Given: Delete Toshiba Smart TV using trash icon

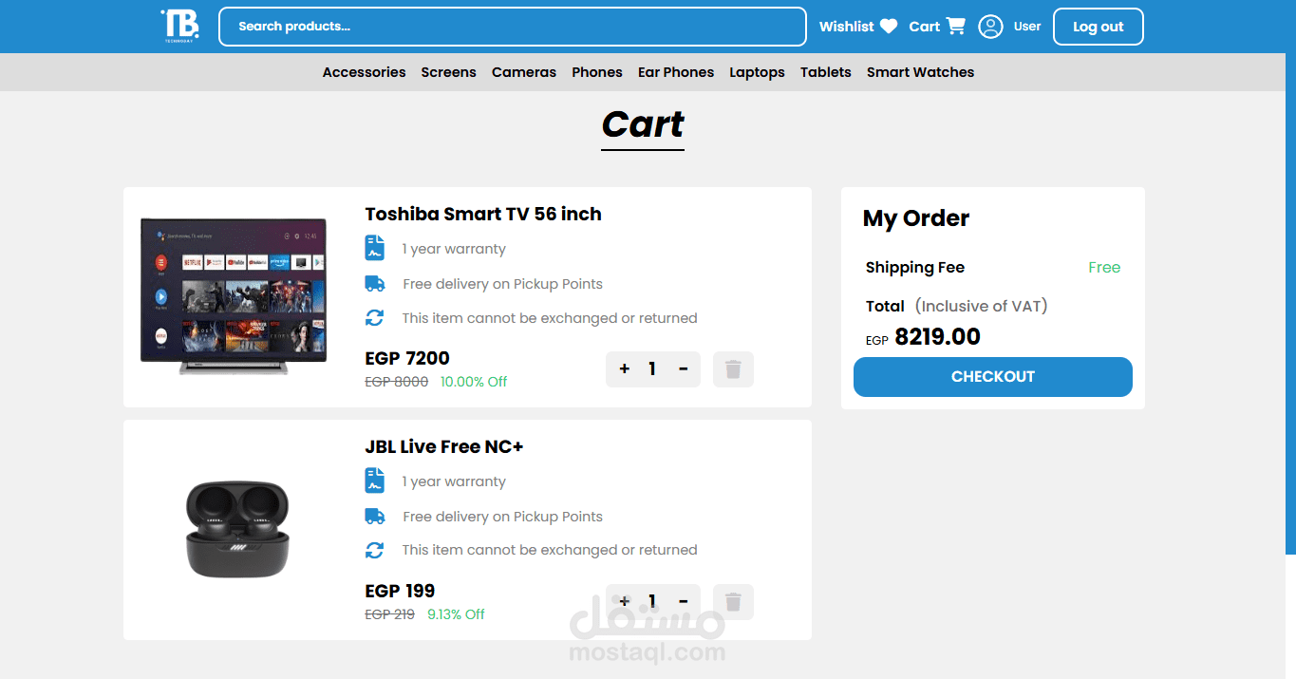Looking at the screenshot, I should pos(733,369).
